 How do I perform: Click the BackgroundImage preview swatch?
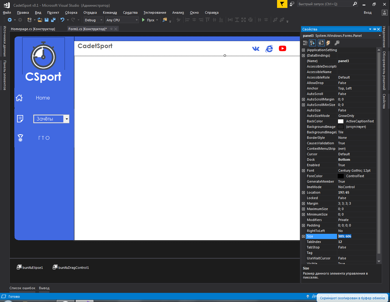(x=341, y=127)
